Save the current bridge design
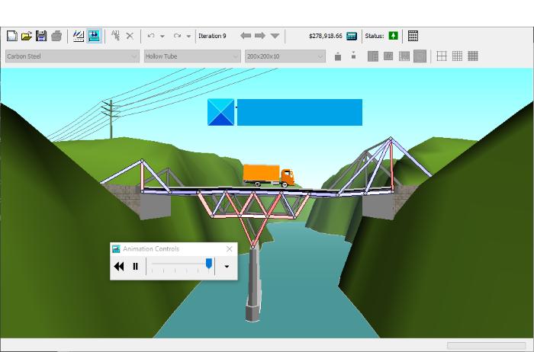The image size is (534, 352). 41,36
